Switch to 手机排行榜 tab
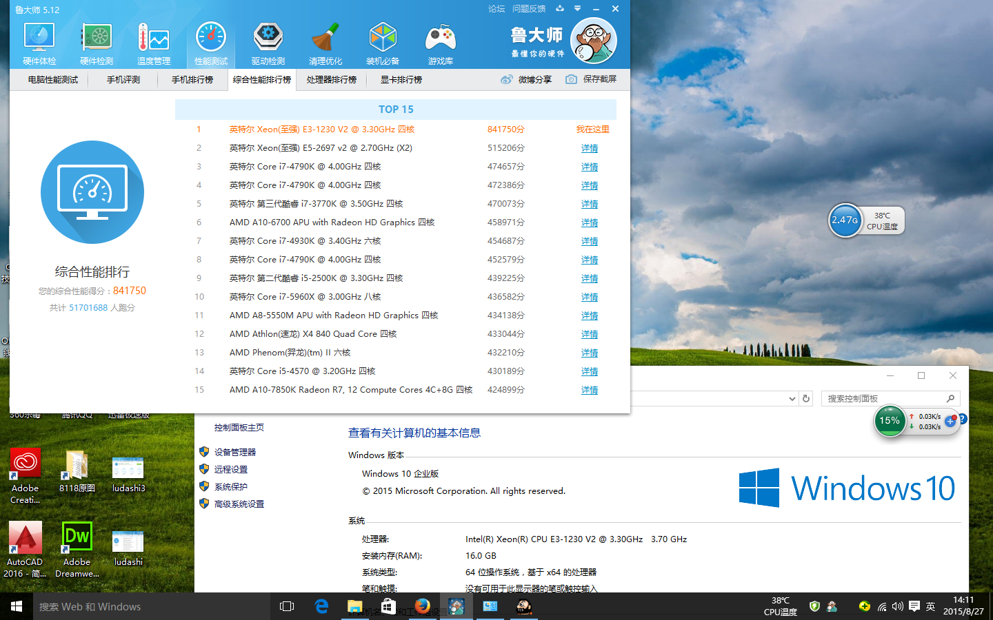This screenshot has width=993, height=620. pyautogui.click(x=192, y=80)
